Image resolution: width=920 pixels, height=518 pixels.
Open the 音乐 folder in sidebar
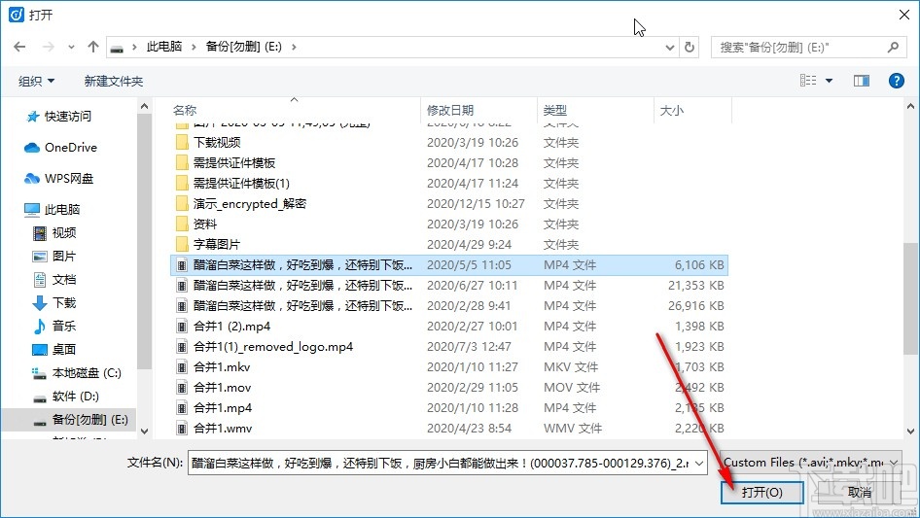[x=54, y=327]
